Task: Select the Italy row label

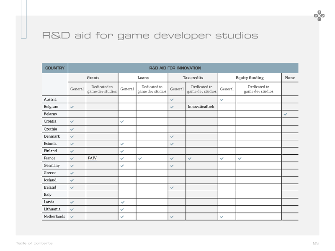Action: pyautogui.click(x=48, y=195)
